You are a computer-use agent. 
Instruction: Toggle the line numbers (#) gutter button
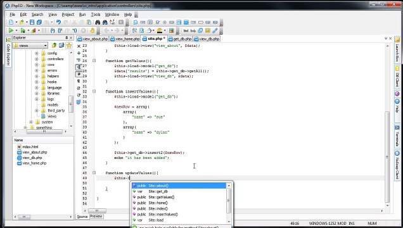point(79,74)
